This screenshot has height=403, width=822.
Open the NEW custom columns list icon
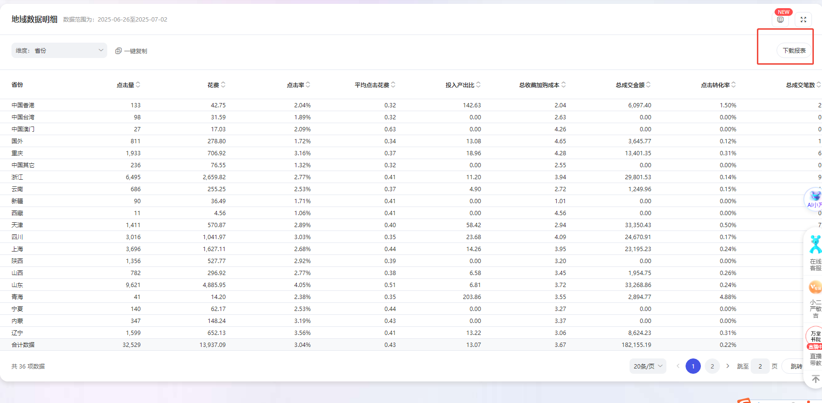coord(780,20)
